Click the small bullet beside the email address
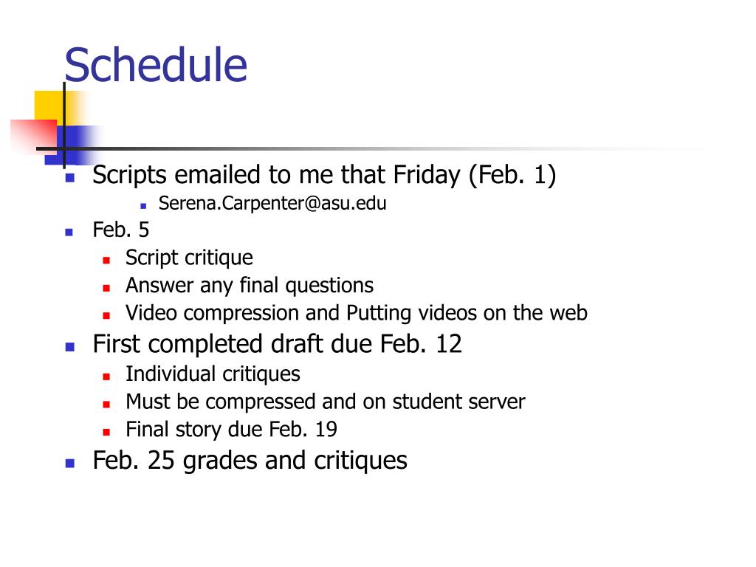756x567 pixels. (x=143, y=206)
